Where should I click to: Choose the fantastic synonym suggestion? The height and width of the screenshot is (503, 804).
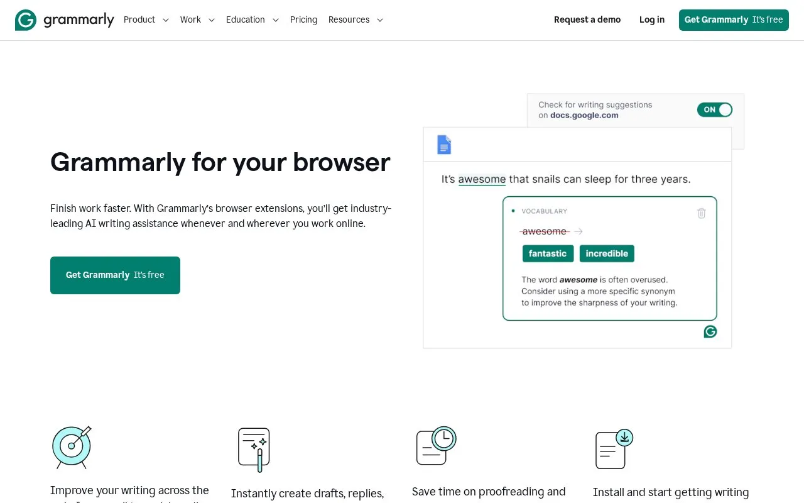[x=548, y=253]
